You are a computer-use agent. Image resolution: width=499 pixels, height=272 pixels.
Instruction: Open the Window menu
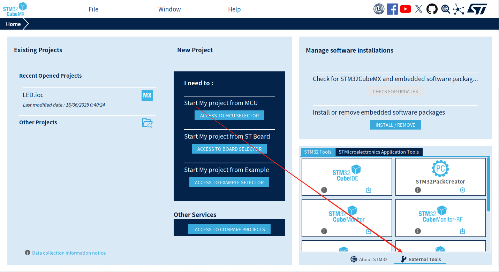pyautogui.click(x=169, y=9)
